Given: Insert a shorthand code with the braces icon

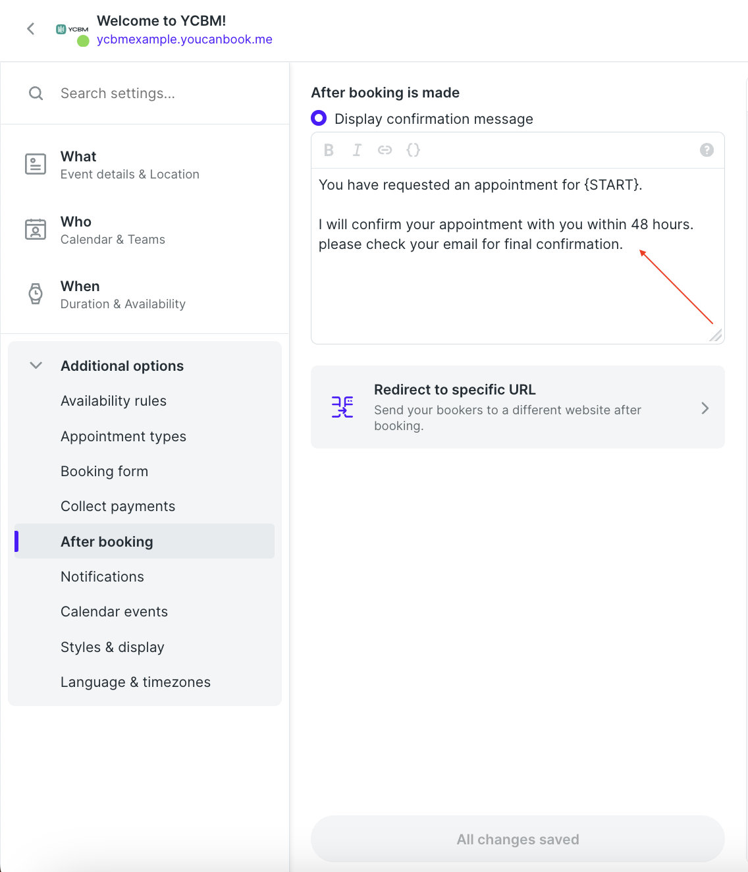Looking at the screenshot, I should click(413, 150).
